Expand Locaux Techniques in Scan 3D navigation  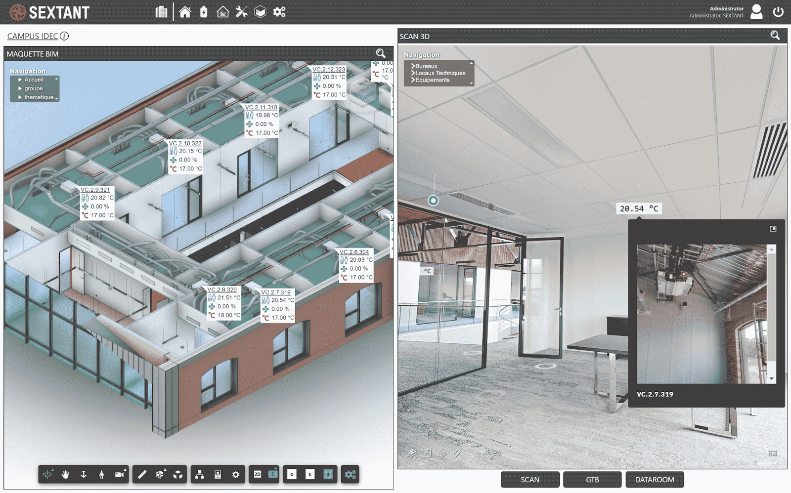[440, 73]
